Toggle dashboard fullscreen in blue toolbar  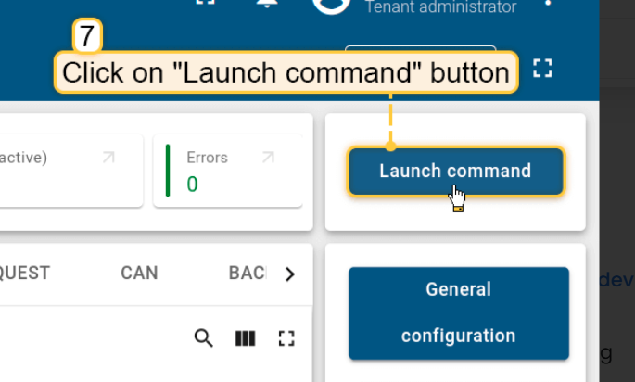click(542, 68)
